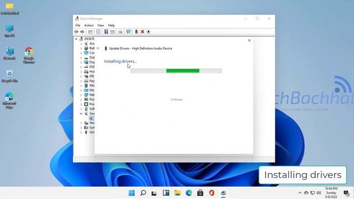This screenshot has width=354, height=199.
Task: Click the Device Manager taskbar icon
Action: point(223,193)
